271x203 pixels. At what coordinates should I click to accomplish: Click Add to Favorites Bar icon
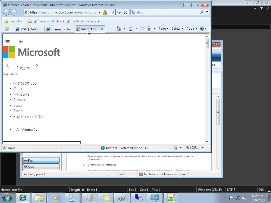(30, 21)
